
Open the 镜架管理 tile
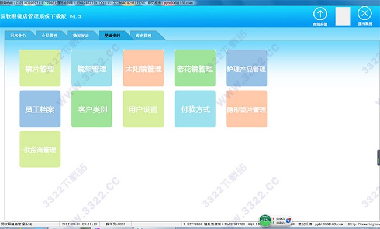coord(92,68)
